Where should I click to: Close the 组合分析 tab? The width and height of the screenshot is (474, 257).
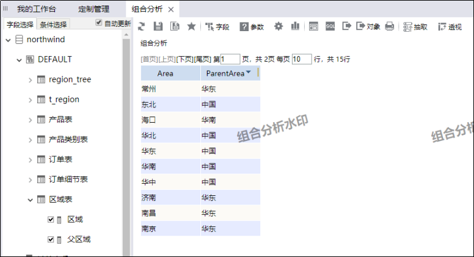(x=171, y=10)
